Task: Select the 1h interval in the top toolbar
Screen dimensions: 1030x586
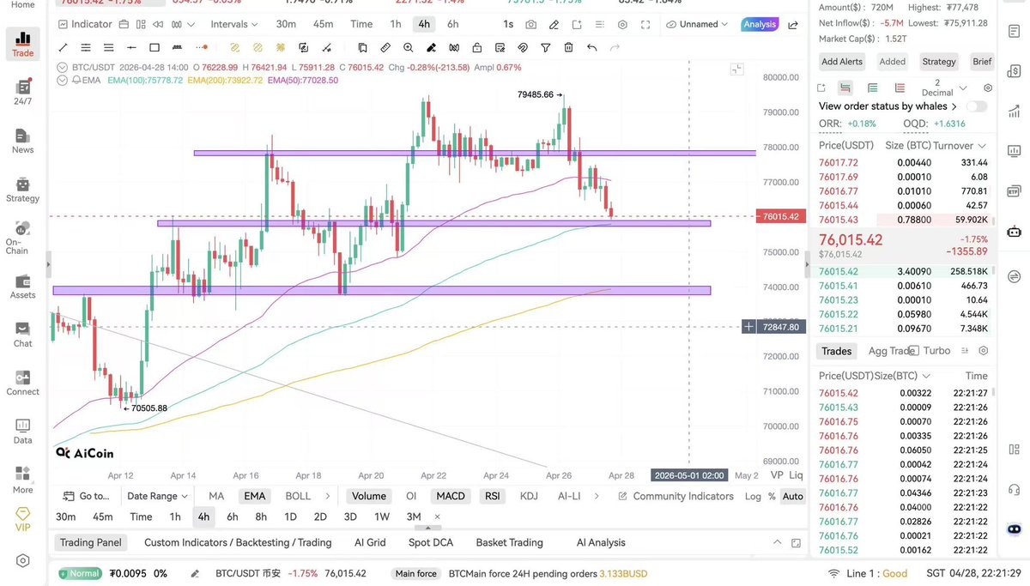Action: (x=396, y=24)
